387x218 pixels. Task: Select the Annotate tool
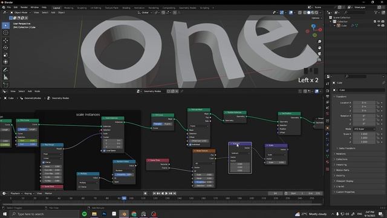click(5, 70)
